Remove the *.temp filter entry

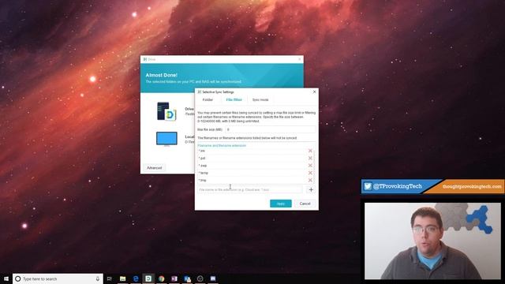[x=310, y=173]
